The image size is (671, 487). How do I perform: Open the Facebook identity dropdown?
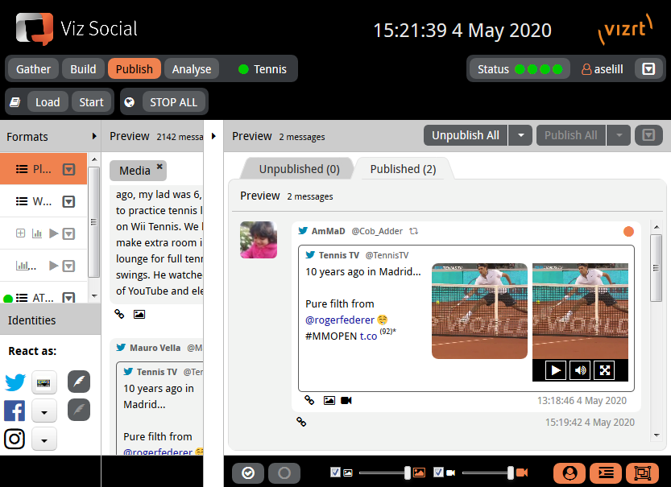click(44, 412)
